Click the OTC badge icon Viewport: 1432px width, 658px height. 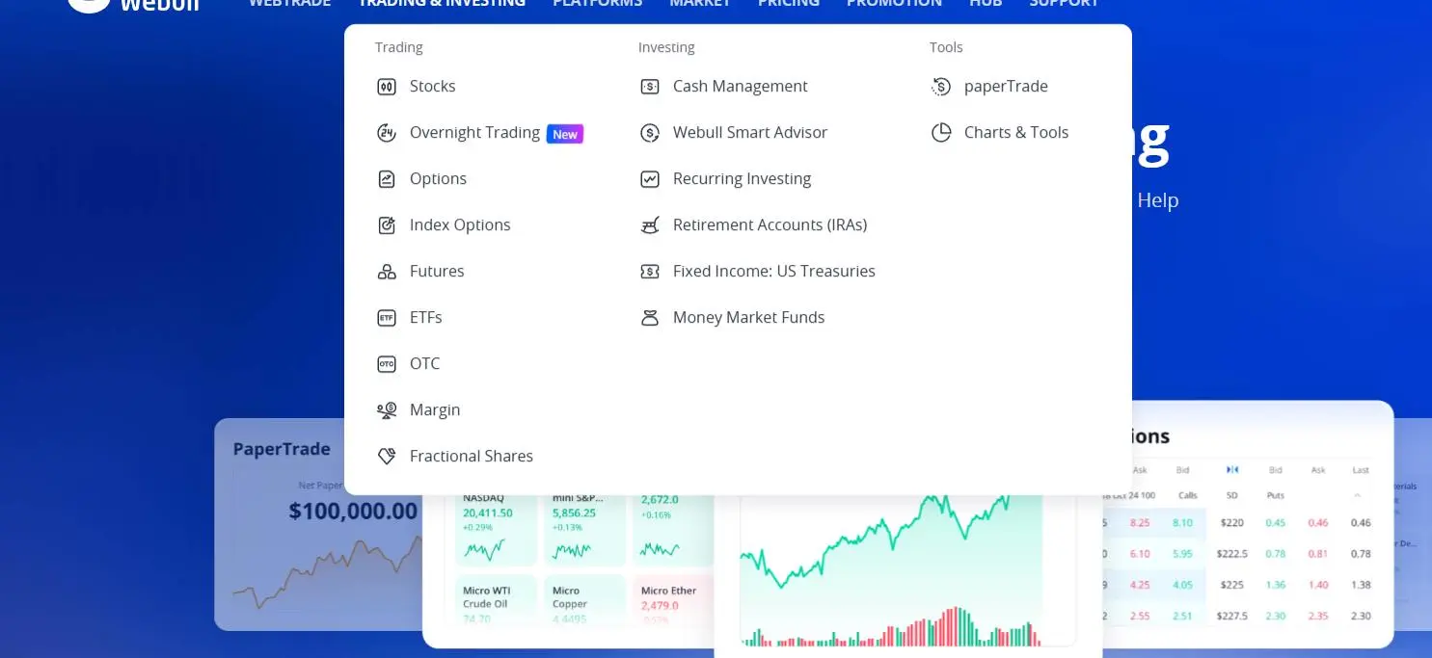387,364
